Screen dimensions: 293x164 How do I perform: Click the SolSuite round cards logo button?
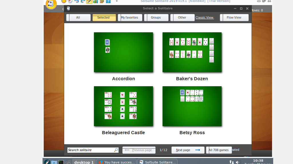[51, 4]
